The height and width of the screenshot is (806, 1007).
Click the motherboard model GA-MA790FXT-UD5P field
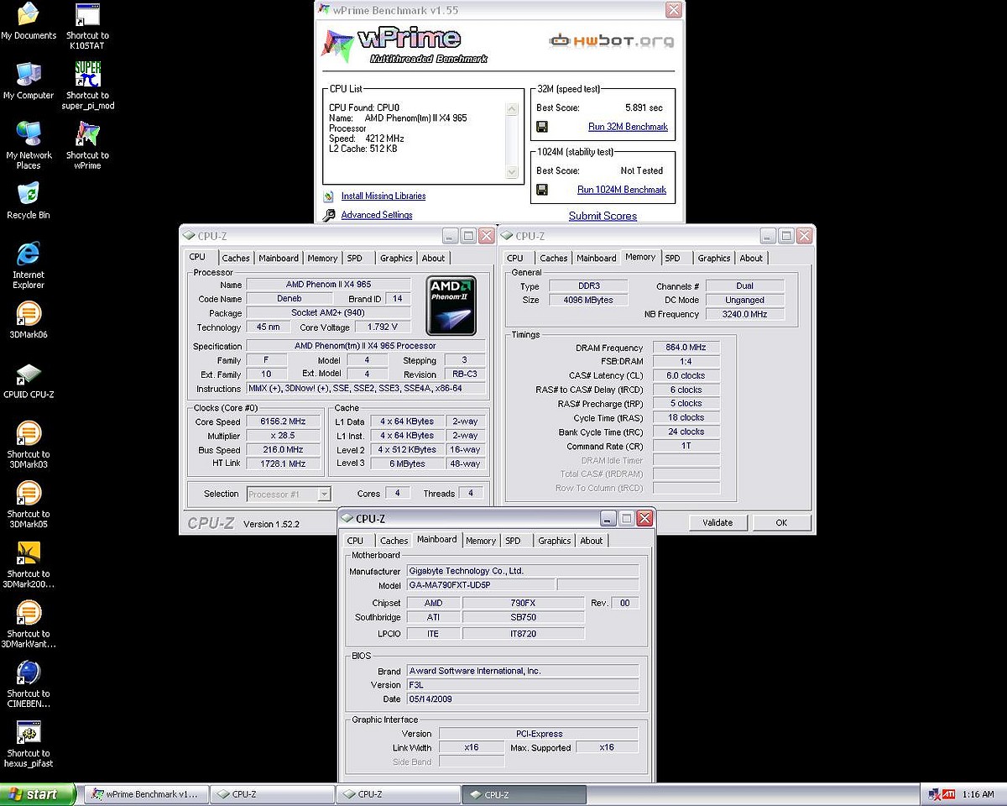[480, 585]
